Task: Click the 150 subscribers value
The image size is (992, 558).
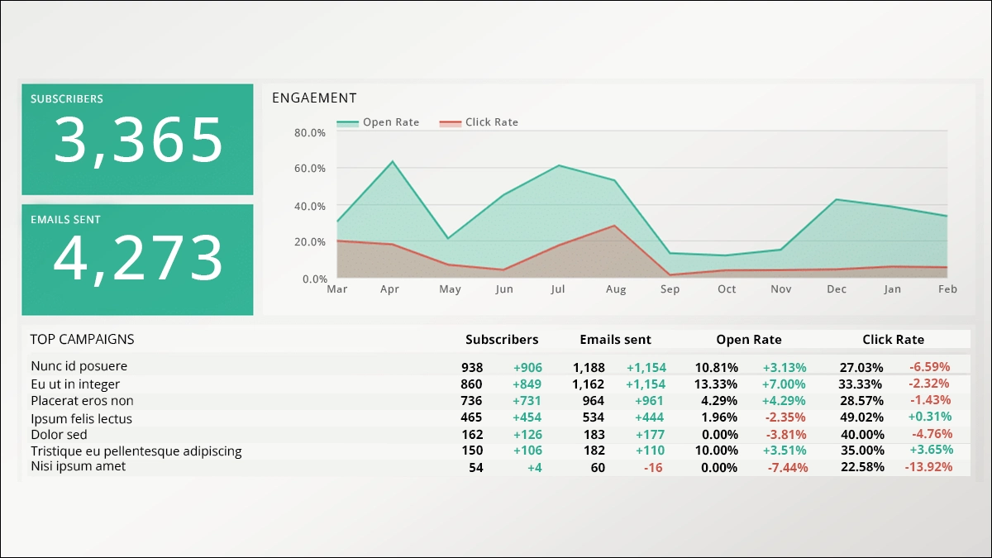Action: (472, 451)
